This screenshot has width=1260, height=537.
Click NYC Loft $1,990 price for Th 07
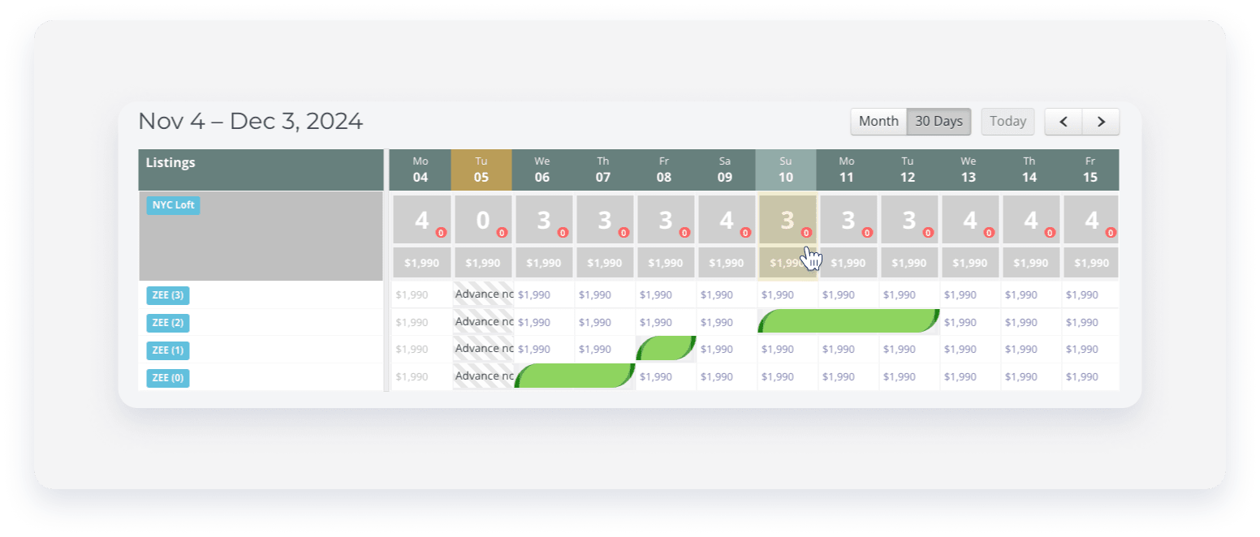click(605, 263)
